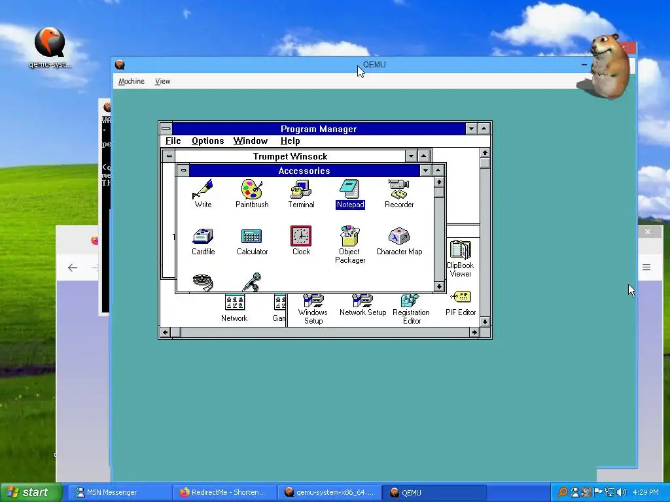The image size is (670, 502).
Task: Click Accessories scrollbar down arrow
Action: [439, 286]
